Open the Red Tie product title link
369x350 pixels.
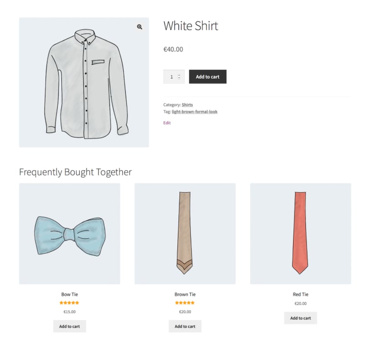(x=300, y=294)
